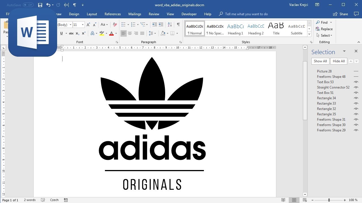Open the Select dropdown in Editing group

[x=324, y=36]
